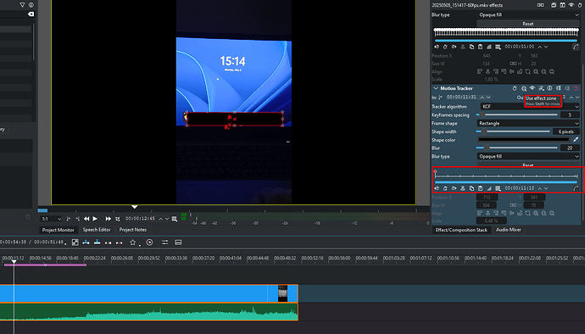Switch to the Speech Editor tab
Screen dimensions: 585x334
pos(97,230)
